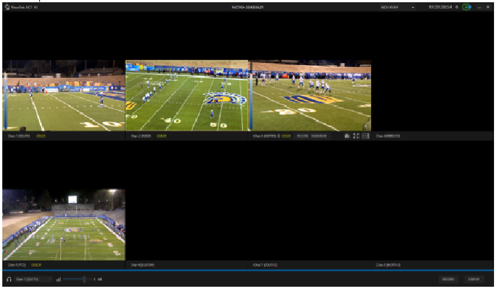Select the Channel 1 football field viewport
Viewport: 498px width, 293px height.
point(63,96)
